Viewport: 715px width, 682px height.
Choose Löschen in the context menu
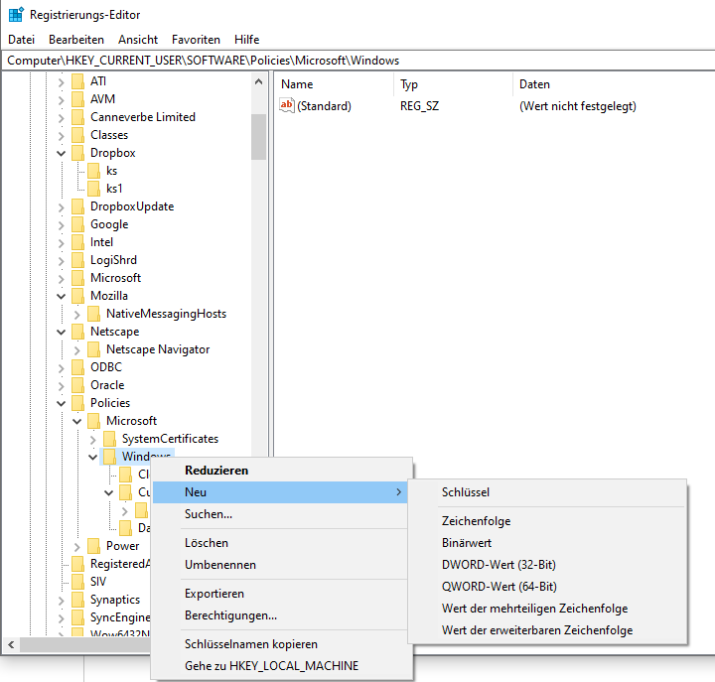click(282, 543)
